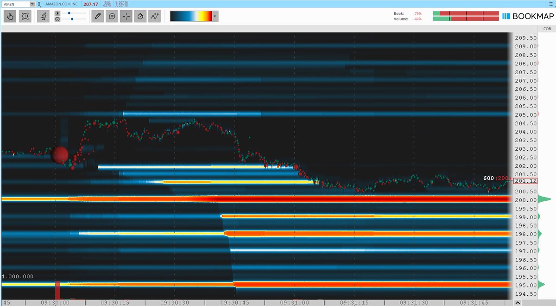The width and height of the screenshot is (556, 306).
Task: Click the 09:31:00 time label
Action: coord(294,302)
